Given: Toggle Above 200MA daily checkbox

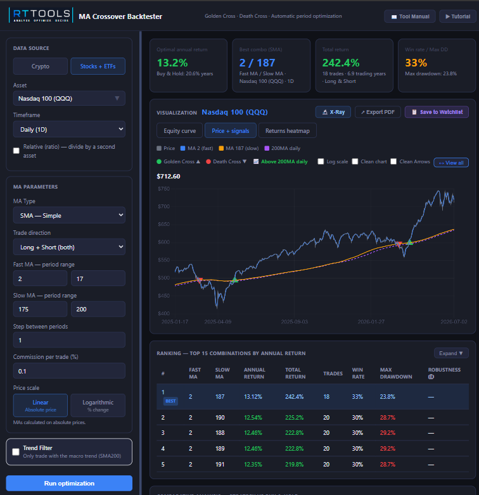Looking at the screenshot, I should tap(256, 161).
